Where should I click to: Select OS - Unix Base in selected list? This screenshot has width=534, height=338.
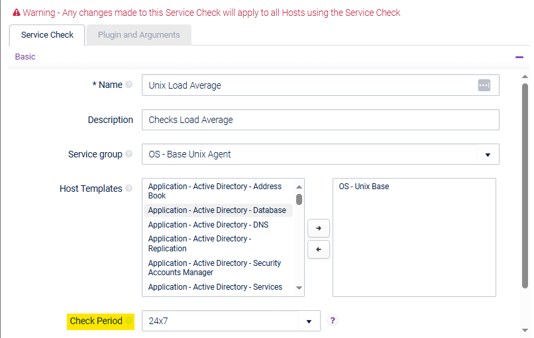point(364,187)
